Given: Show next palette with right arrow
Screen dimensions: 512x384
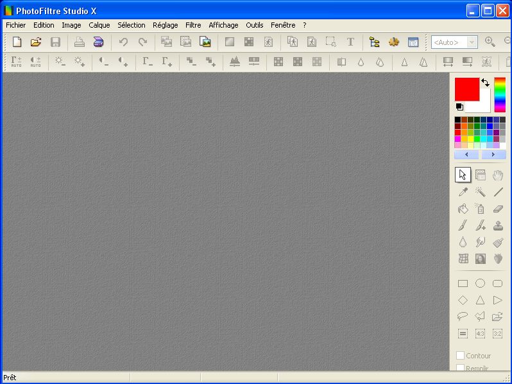Looking at the screenshot, I should [493, 155].
